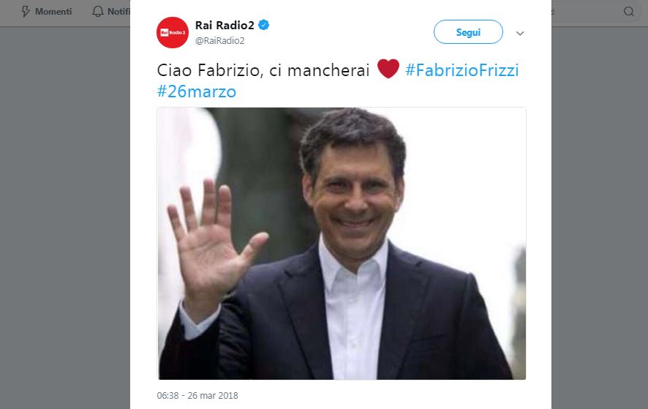This screenshot has height=409, width=648.
Task: Follow Rai Radio2 with Segui button
Action: (x=468, y=32)
